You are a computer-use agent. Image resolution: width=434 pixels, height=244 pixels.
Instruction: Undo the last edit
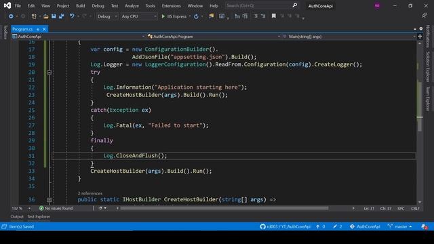click(72, 16)
